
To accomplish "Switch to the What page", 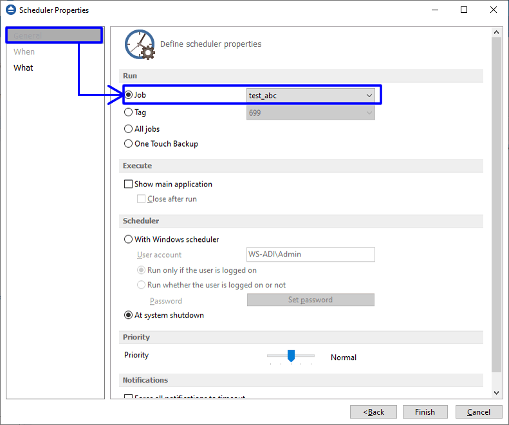I will (x=23, y=68).
